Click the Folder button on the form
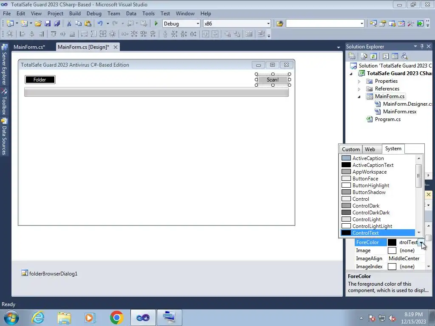Image resolution: width=435 pixels, height=326 pixels. click(x=40, y=79)
